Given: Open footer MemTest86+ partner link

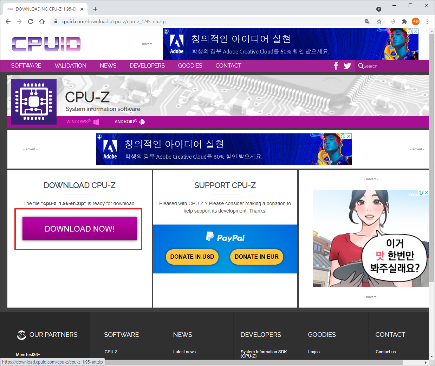Looking at the screenshot, I should point(28,354).
